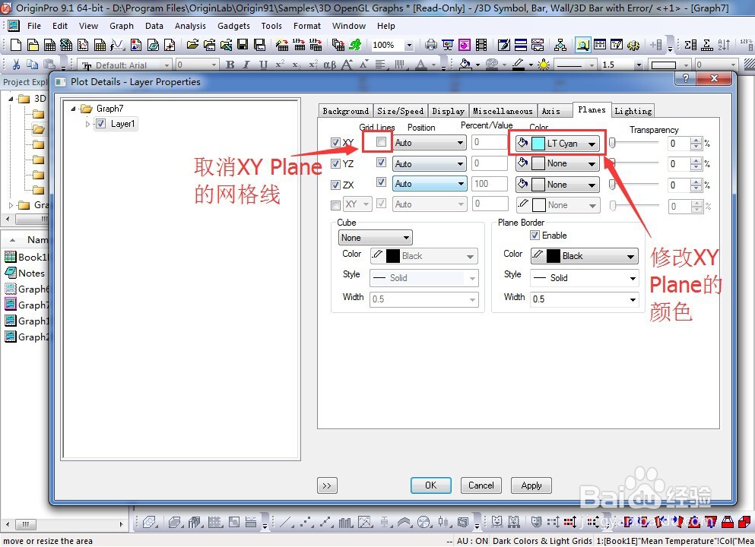
Task: Switch to the Display tab
Action: pyautogui.click(x=448, y=111)
